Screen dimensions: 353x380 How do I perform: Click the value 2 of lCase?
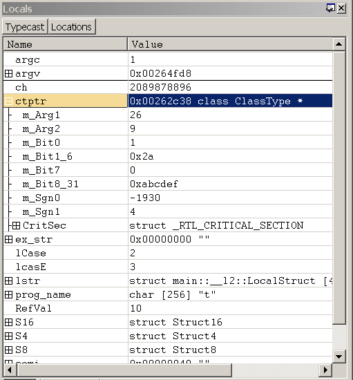tap(133, 254)
